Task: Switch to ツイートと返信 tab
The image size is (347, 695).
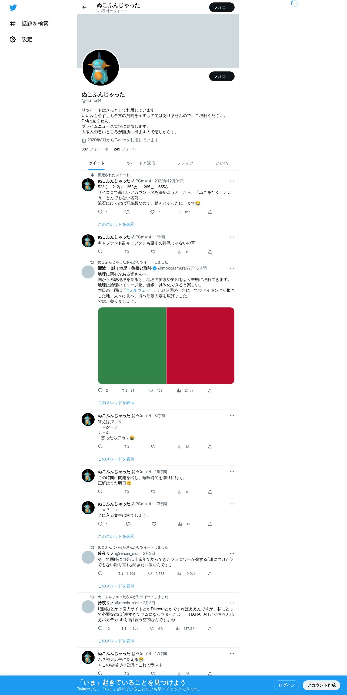Action: [141, 163]
